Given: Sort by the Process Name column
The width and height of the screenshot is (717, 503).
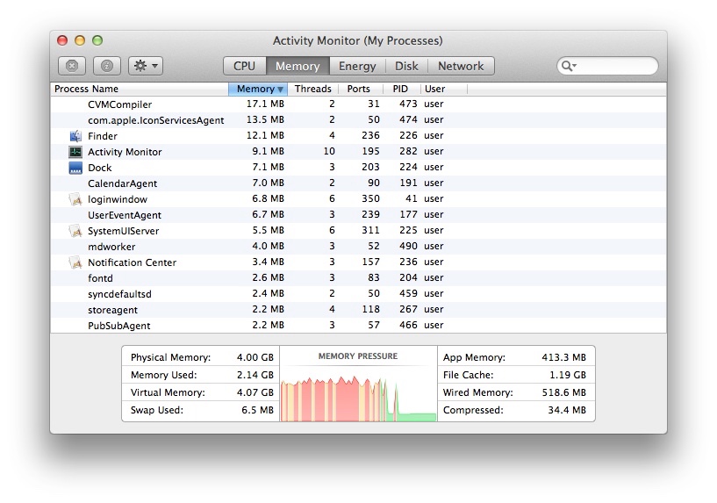Looking at the screenshot, I should 140,89.
